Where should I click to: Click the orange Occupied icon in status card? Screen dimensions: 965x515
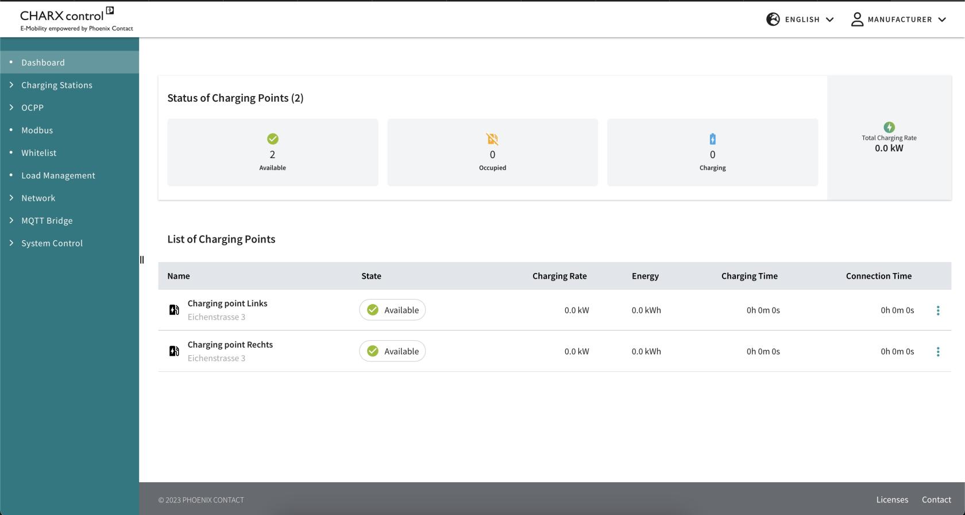(x=492, y=139)
